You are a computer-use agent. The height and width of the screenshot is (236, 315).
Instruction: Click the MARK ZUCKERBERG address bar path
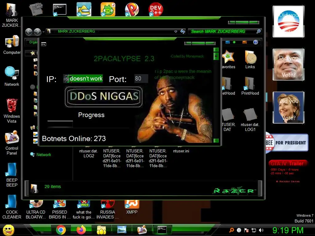pos(76,31)
